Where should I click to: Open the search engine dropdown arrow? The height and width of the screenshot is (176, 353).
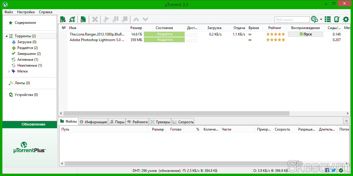[x=321, y=20]
